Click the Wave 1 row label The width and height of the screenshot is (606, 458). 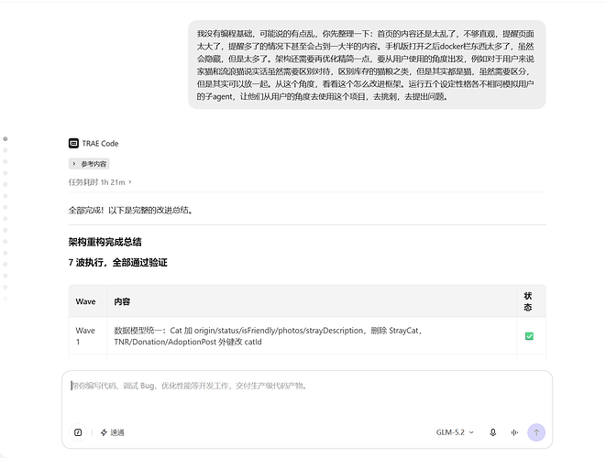click(85, 336)
